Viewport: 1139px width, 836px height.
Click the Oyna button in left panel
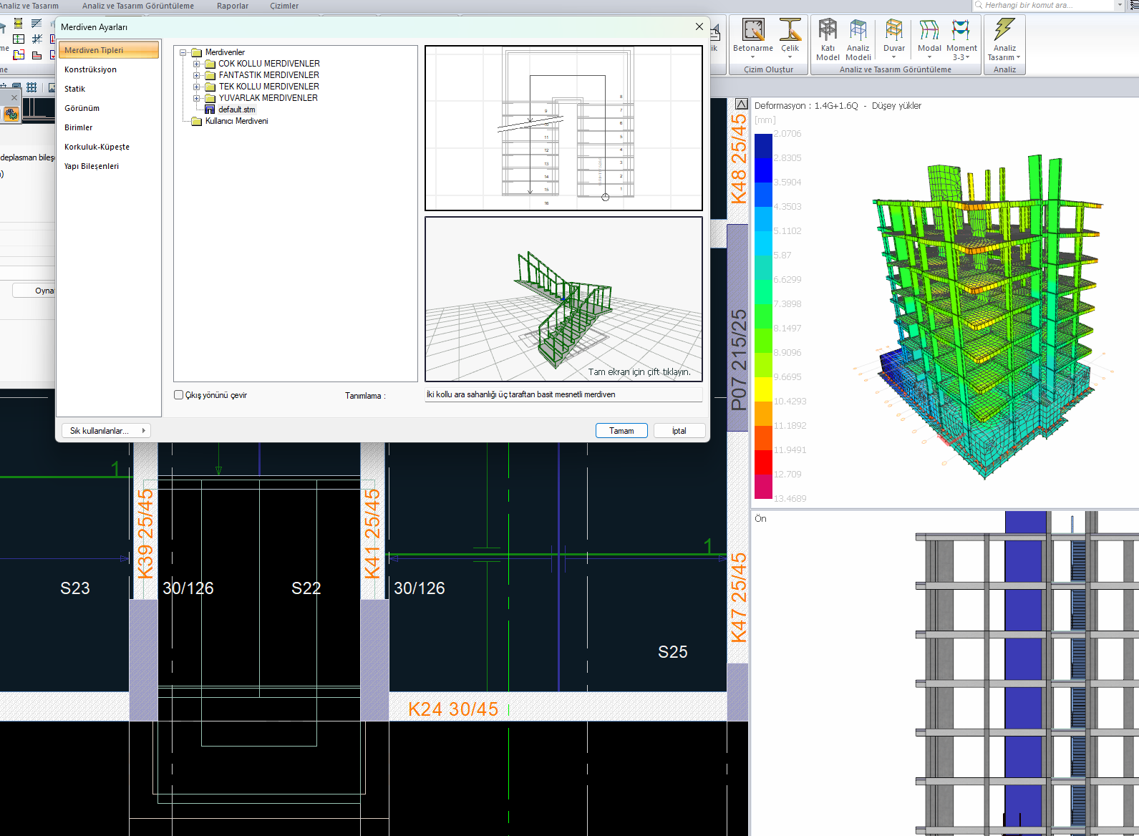pyautogui.click(x=34, y=291)
